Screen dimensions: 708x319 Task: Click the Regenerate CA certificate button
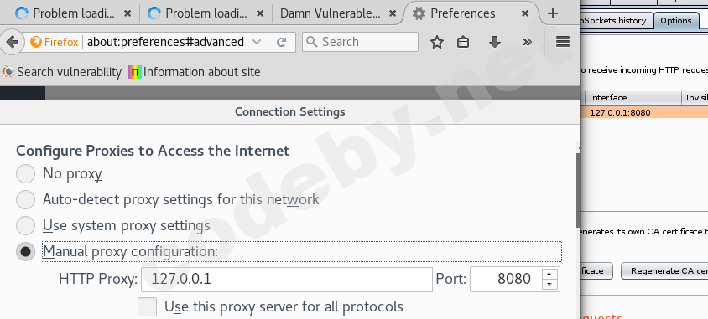point(664,270)
